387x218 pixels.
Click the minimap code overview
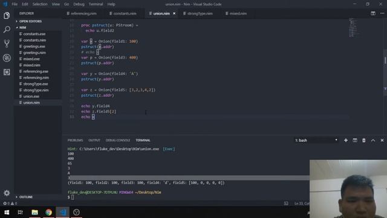[x=354, y=27]
